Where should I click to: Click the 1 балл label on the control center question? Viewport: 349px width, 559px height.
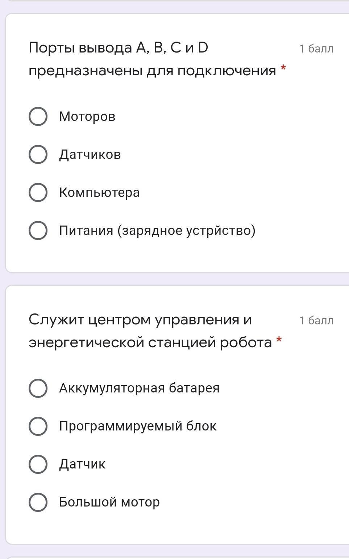316,320
